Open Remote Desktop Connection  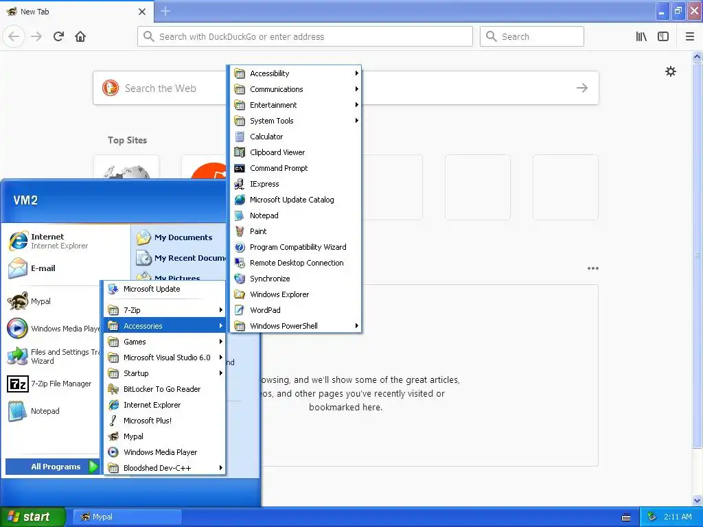tap(295, 263)
